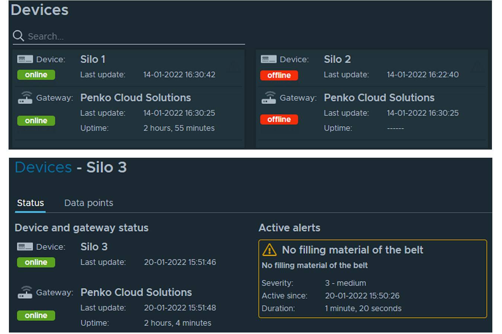
Task: Go back via the Devices breadcrumb link
Action: click(x=43, y=167)
